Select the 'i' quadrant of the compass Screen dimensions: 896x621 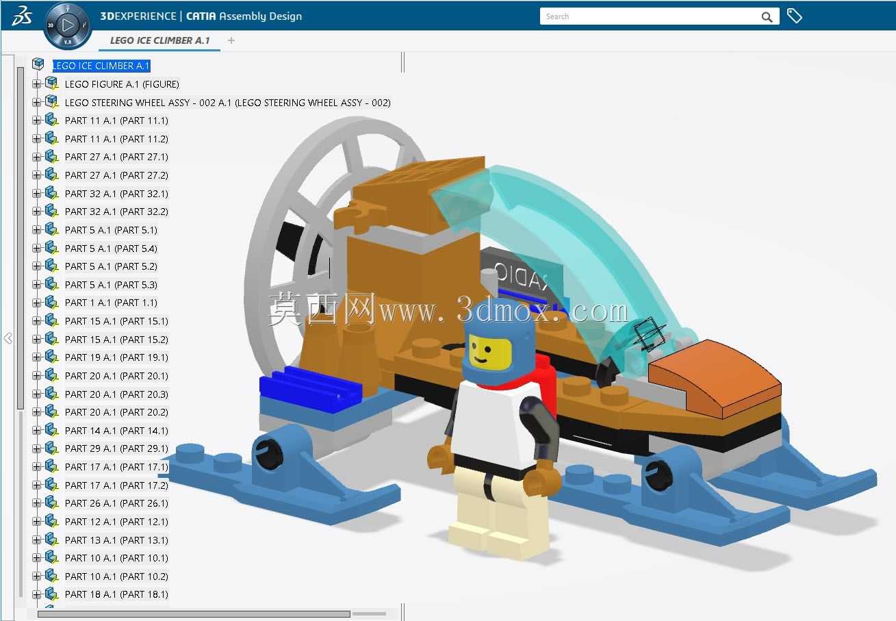tap(84, 25)
